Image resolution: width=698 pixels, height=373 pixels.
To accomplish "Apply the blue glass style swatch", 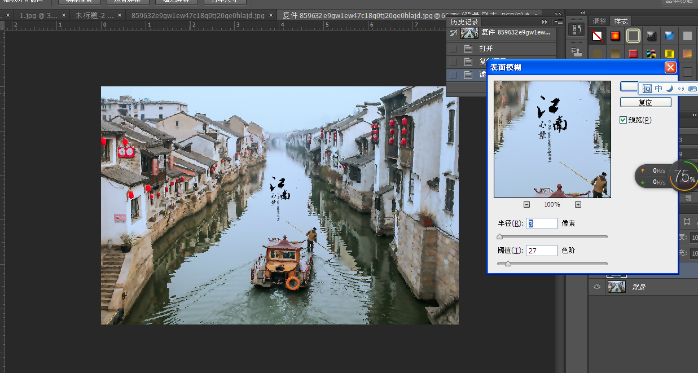I will (669, 36).
